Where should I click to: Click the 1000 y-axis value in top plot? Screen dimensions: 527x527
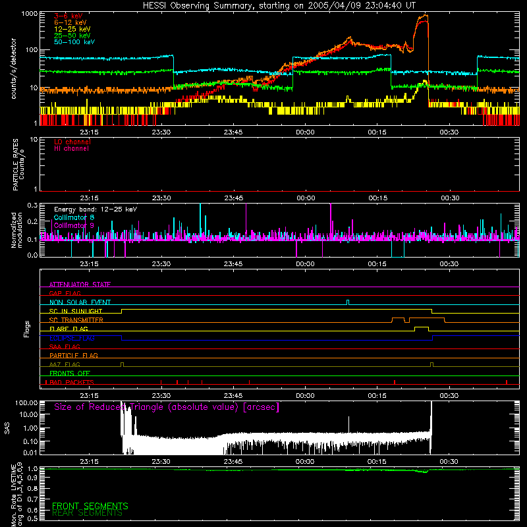pos(29,14)
